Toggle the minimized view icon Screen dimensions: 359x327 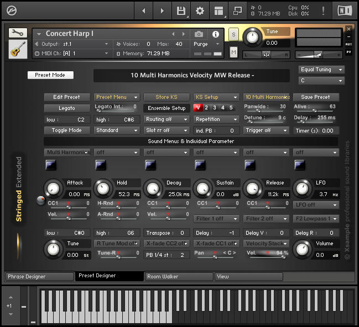pyautogui.click(x=237, y=10)
